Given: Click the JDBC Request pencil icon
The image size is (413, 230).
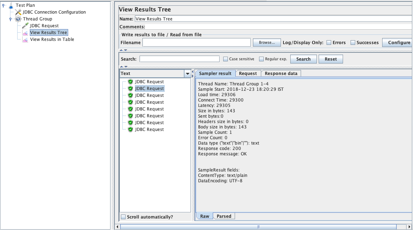Looking at the screenshot, I should click(x=25, y=25).
